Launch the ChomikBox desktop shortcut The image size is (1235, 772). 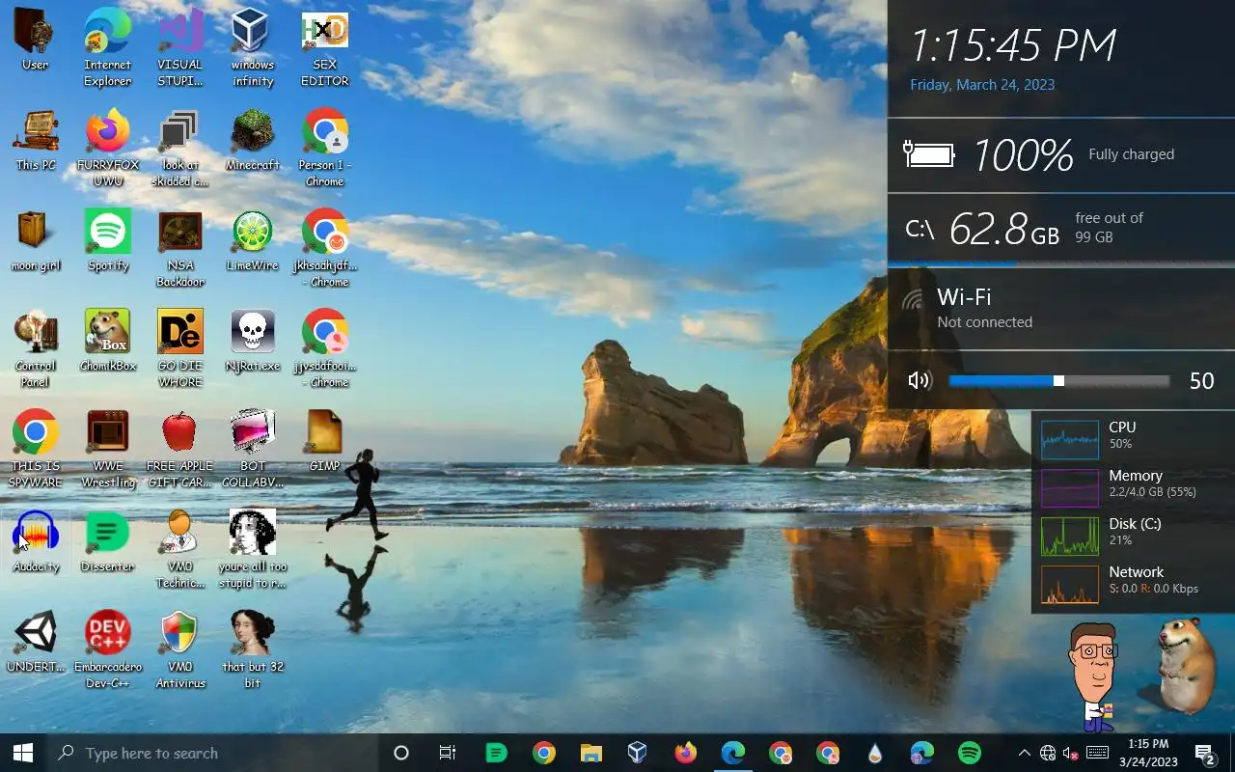point(108,340)
